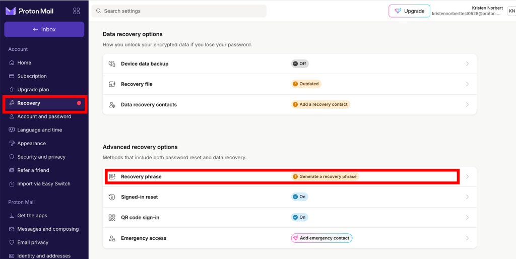
Task: Click the Recovery file icon
Action: pyautogui.click(x=112, y=84)
